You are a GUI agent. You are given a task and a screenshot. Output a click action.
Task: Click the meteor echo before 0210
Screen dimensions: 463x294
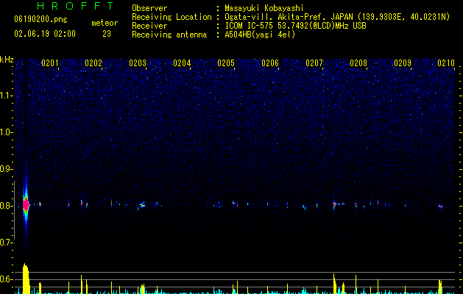tap(440, 206)
